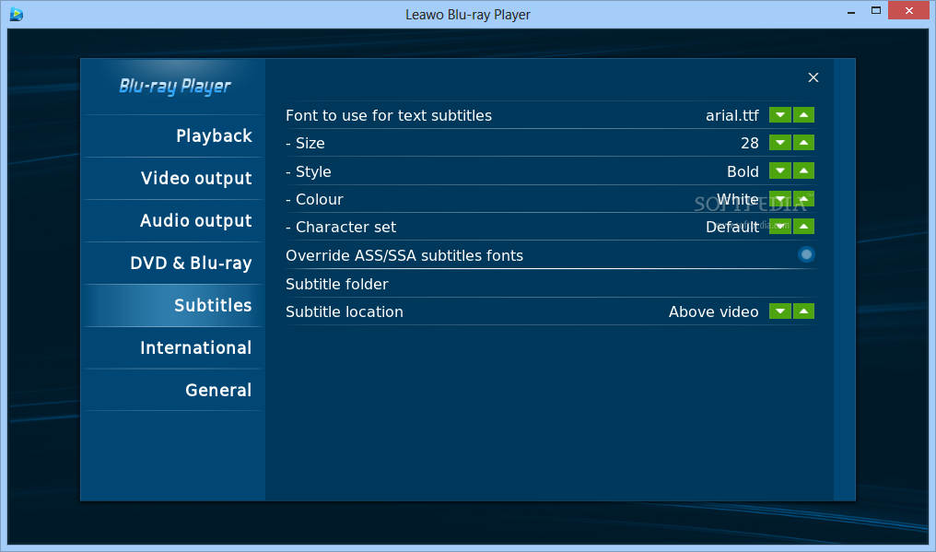936x552 pixels.
Task: Open the Video output settings tab
Action: pos(173,178)
